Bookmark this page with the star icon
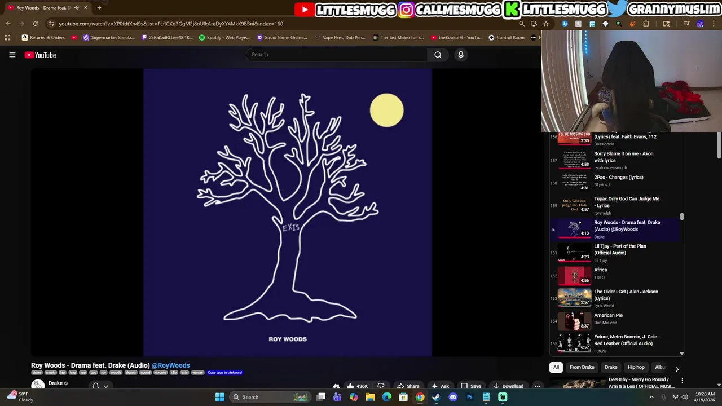 coord(546,24)
